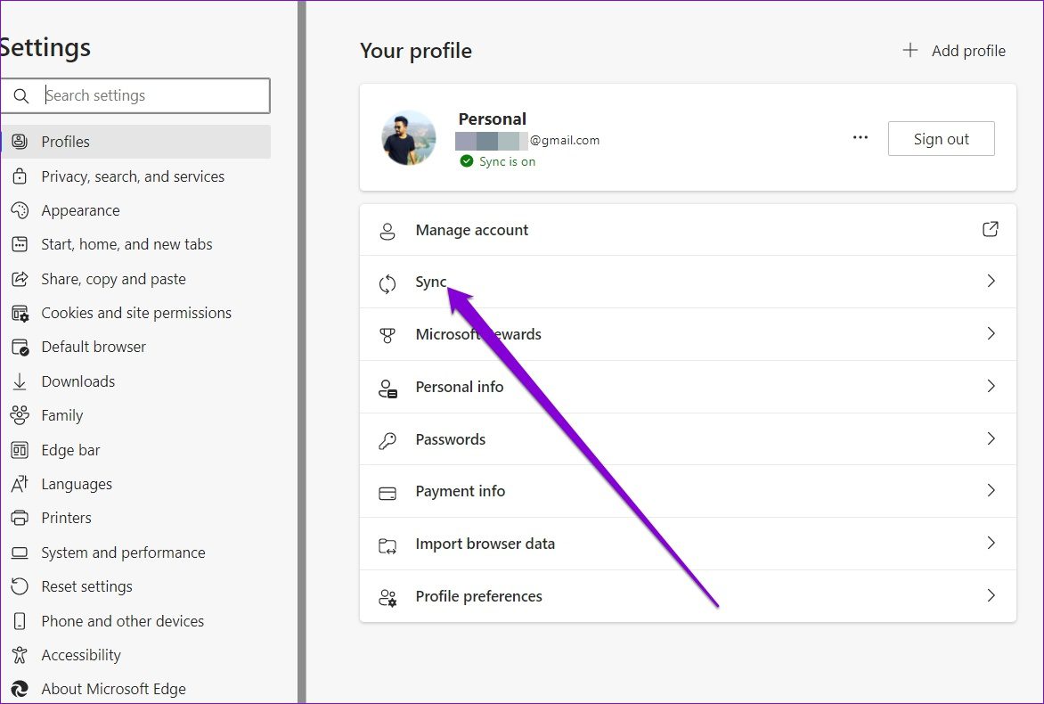Click the Downloads arrow icon
1044x704 pixels.
(x=20, y=381)
